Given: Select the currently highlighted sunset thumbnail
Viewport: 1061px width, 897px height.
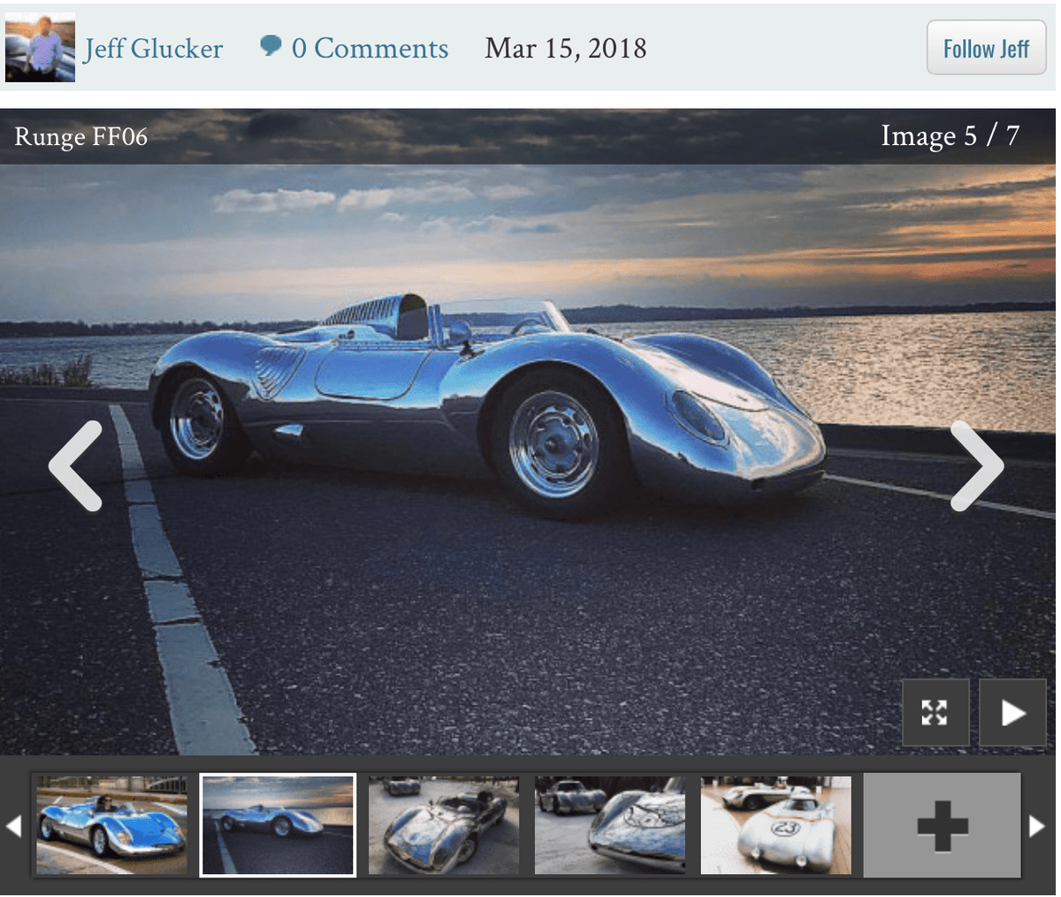Looking at the screenshot, I should point(278,824).
